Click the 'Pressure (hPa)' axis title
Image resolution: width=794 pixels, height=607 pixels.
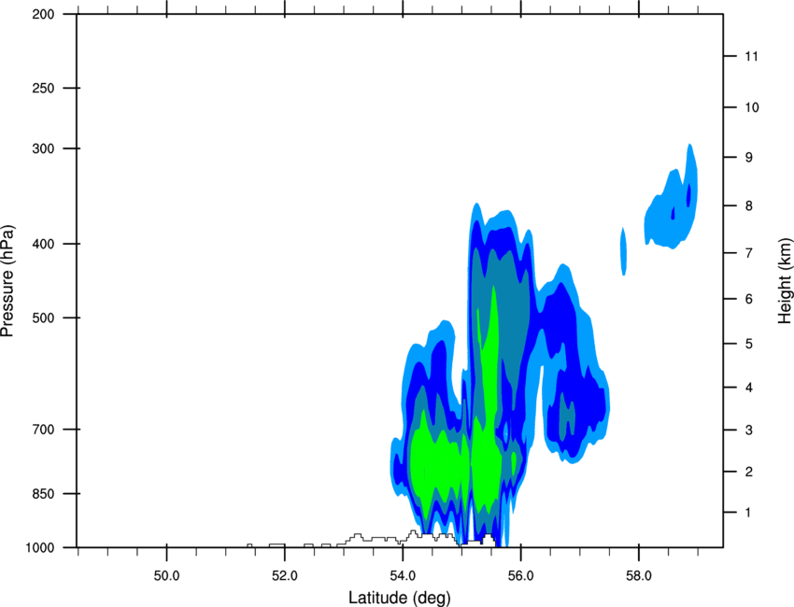[x=7, y=281]
